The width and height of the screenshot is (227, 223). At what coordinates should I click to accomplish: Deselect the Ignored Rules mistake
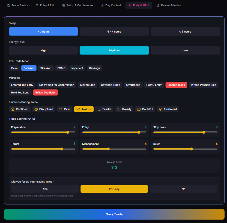pos(176,85)
